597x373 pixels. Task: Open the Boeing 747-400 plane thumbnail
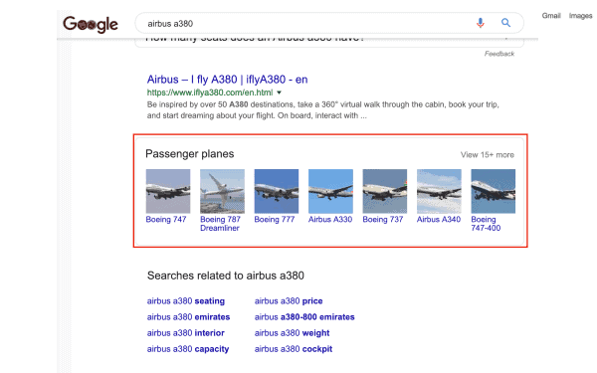click(x=494, y=191)
